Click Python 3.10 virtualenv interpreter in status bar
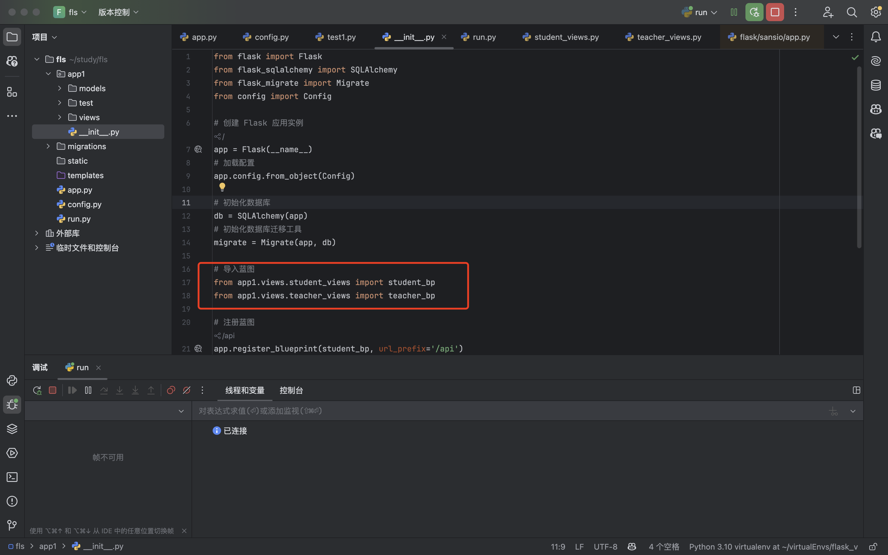Viewport: 888px width, 555px height. (773, 547)
